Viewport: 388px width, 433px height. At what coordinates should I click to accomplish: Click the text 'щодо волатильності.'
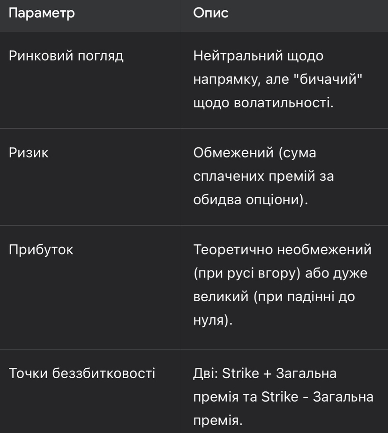[263, 103]
